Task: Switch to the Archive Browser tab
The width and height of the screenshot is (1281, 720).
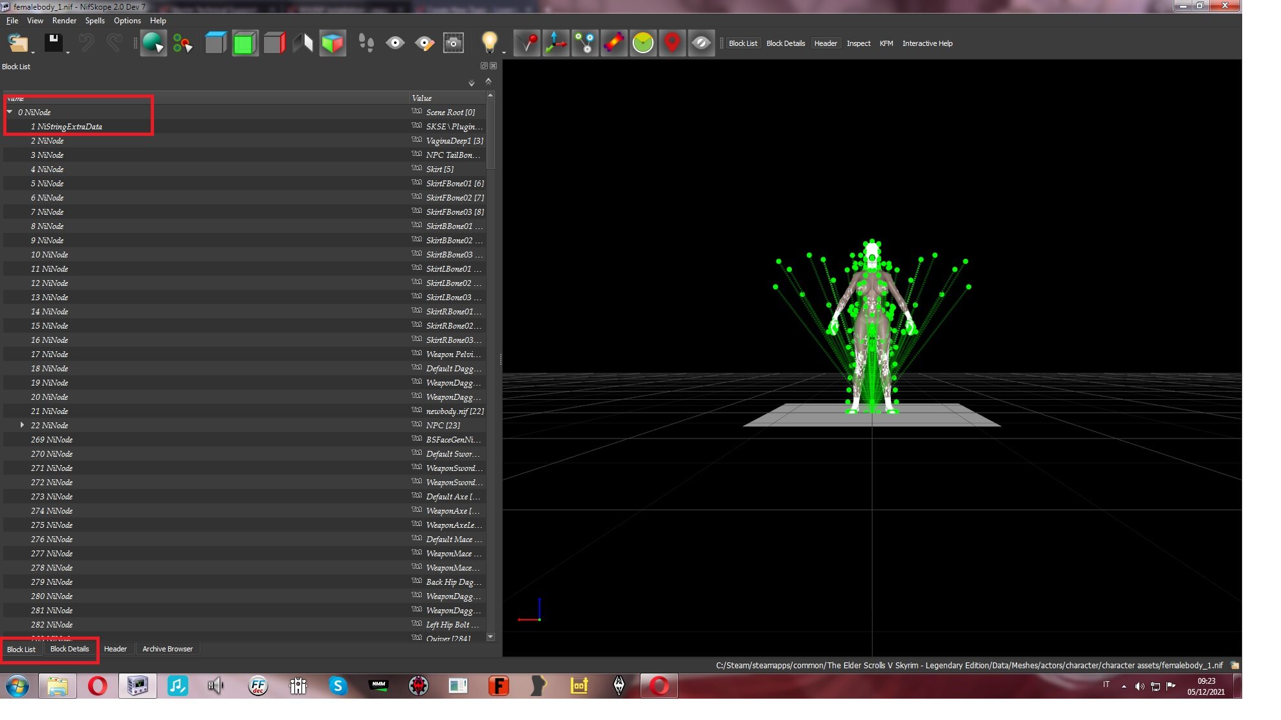Action: coord(168,649)
